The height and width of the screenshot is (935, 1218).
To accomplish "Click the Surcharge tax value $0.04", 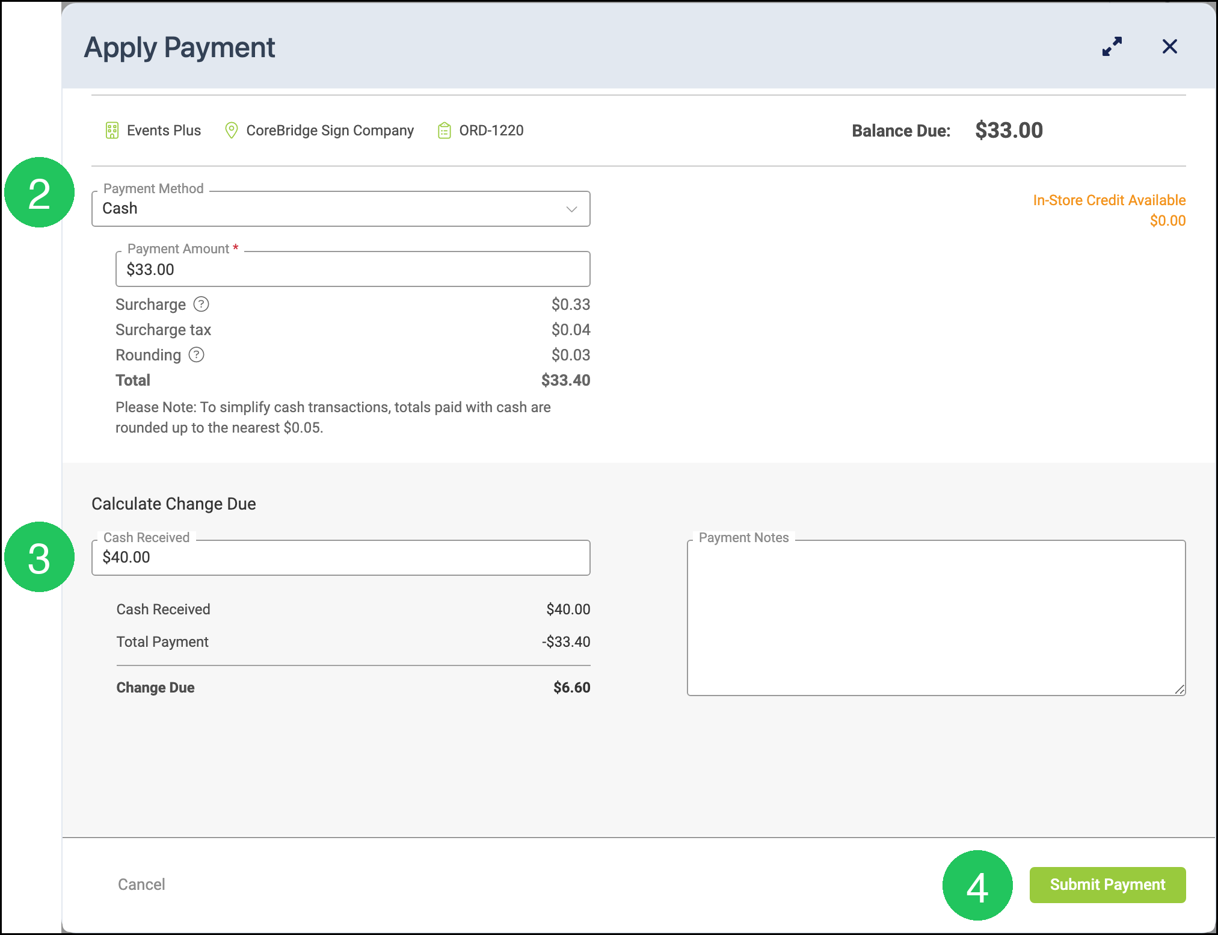I will point(571,330).
